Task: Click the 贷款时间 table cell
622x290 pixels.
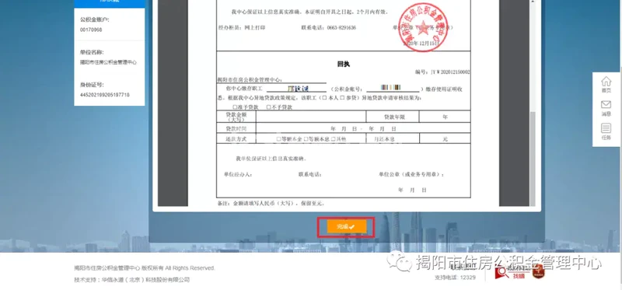Action: [x=236, y=128]
